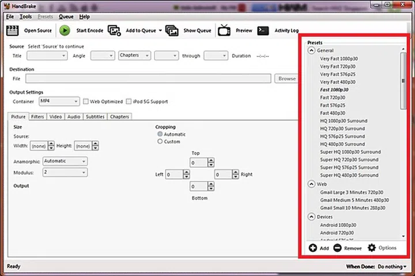Click the green Start Encode play icon
The height and width of the screenshot is (276, 415).
tap(65, 31)
